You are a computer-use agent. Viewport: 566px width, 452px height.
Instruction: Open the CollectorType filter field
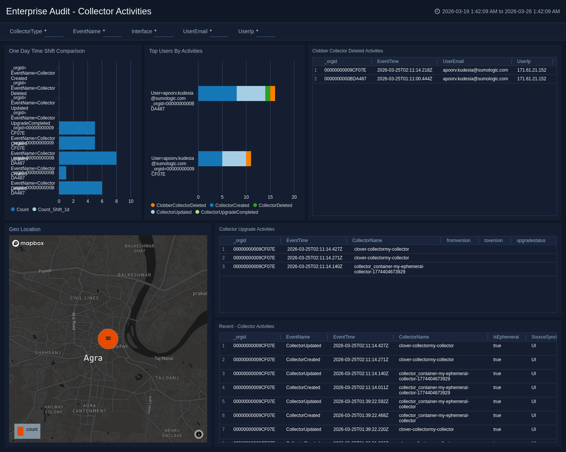click(x=54, y=32)
